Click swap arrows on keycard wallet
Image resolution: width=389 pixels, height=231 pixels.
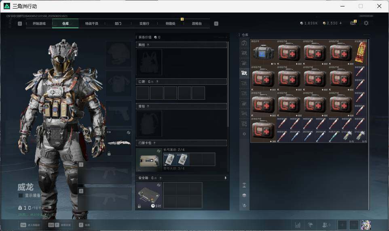(159, 151)
